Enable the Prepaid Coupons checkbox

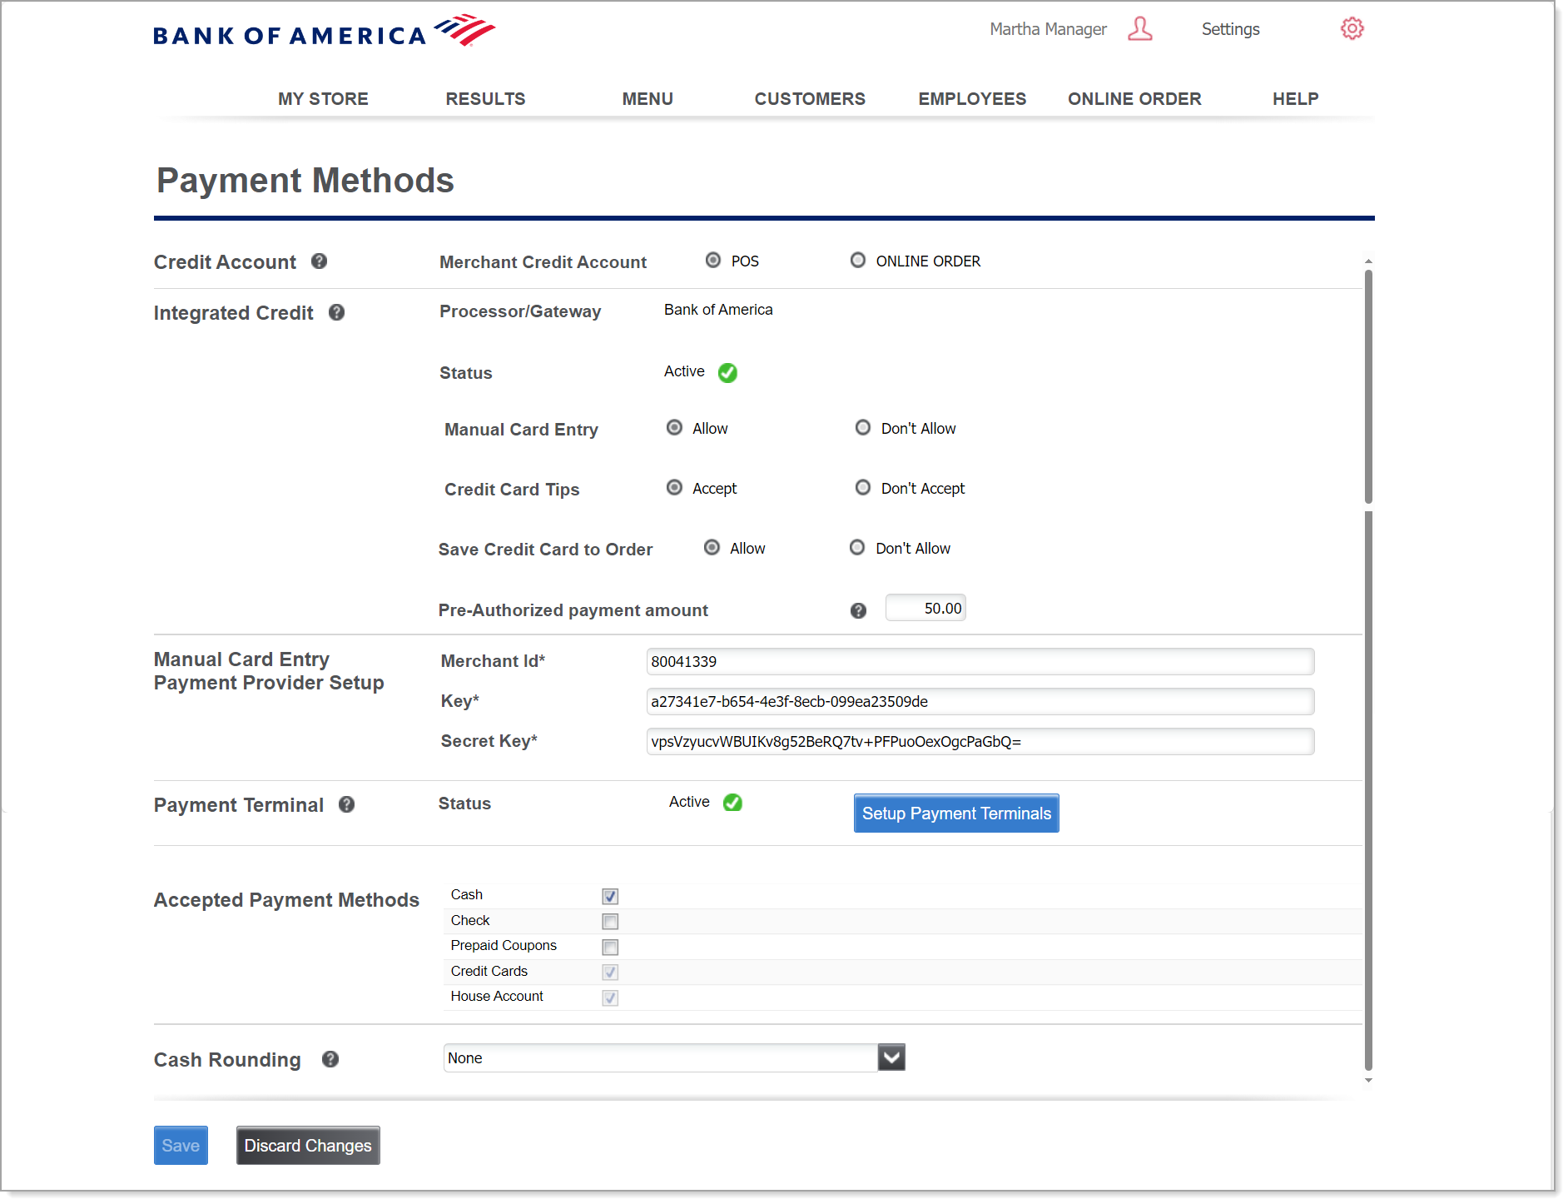coord(610,947)
